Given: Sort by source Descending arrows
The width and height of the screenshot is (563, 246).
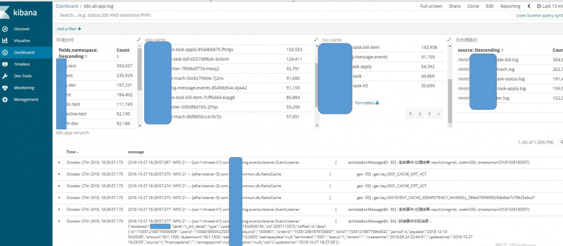Looking at the screenshot, I should click(x=502, y=51).
